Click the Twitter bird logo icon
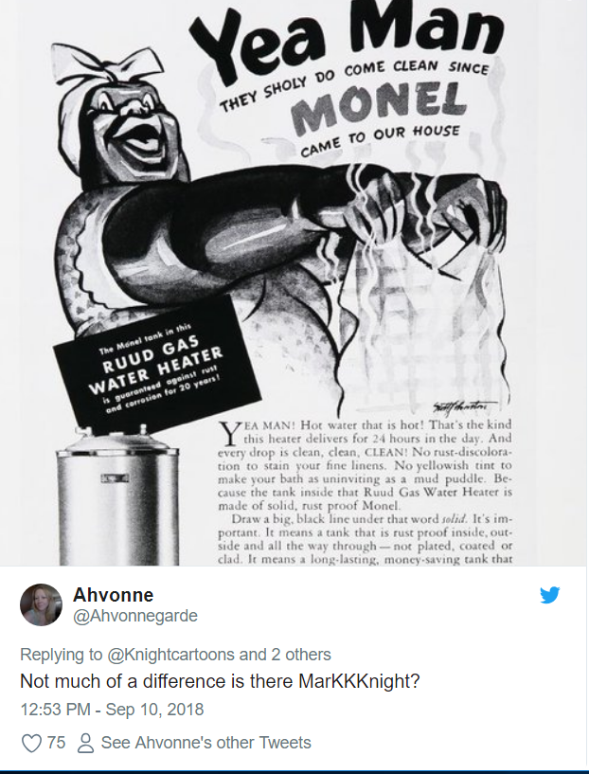The width and height of the screenshot is (589, 774). [549, 595]
